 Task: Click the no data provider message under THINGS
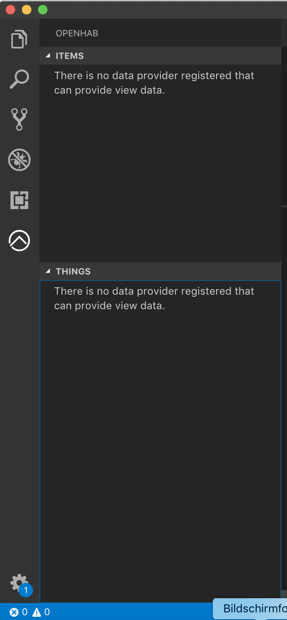pyautogui.click(x=154, y=298)
